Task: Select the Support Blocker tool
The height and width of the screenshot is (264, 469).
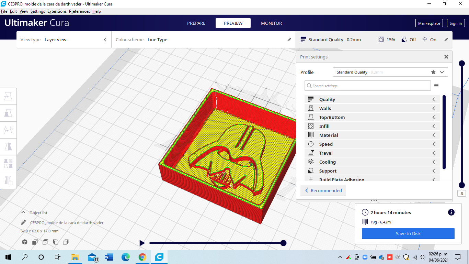Action: click(x=8, y=180)
